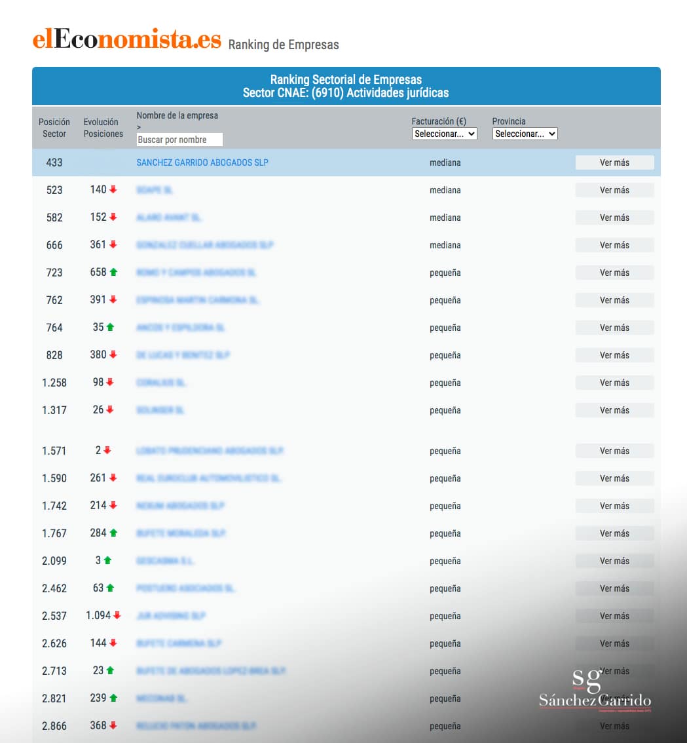Click 'Ver más' for position 1.767
Image resolution: width=687 pixels, height=743 pixels.
(614, 533)
